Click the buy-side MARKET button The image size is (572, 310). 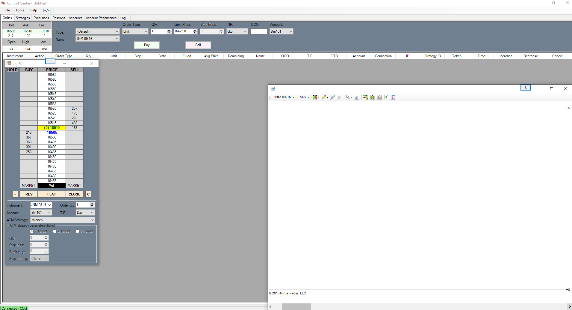click(x=28, y=186)
